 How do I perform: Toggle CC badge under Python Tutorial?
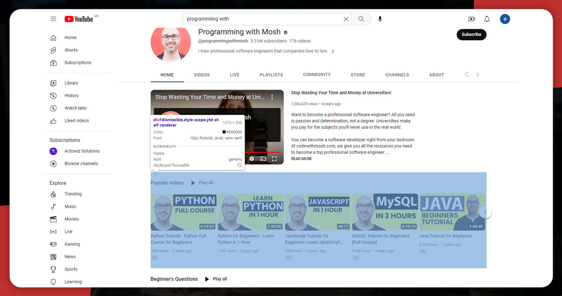(154, 258)
